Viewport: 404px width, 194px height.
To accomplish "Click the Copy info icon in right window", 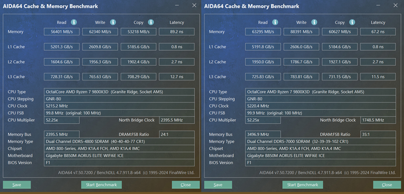I will pos(352,22).
